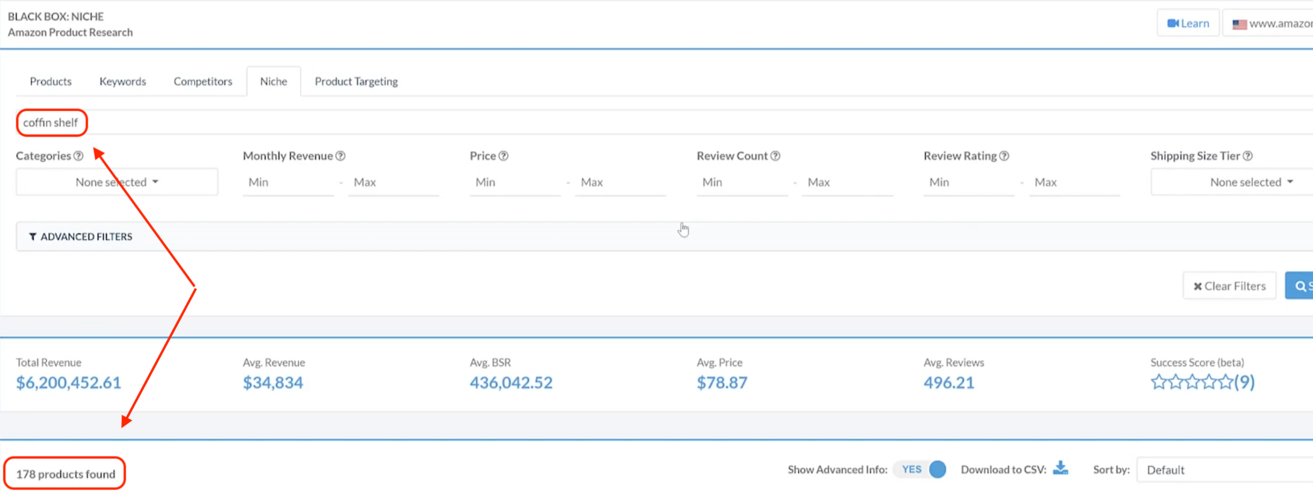
Task: Expand the Advanced Filters section
Action: [81, 237]
